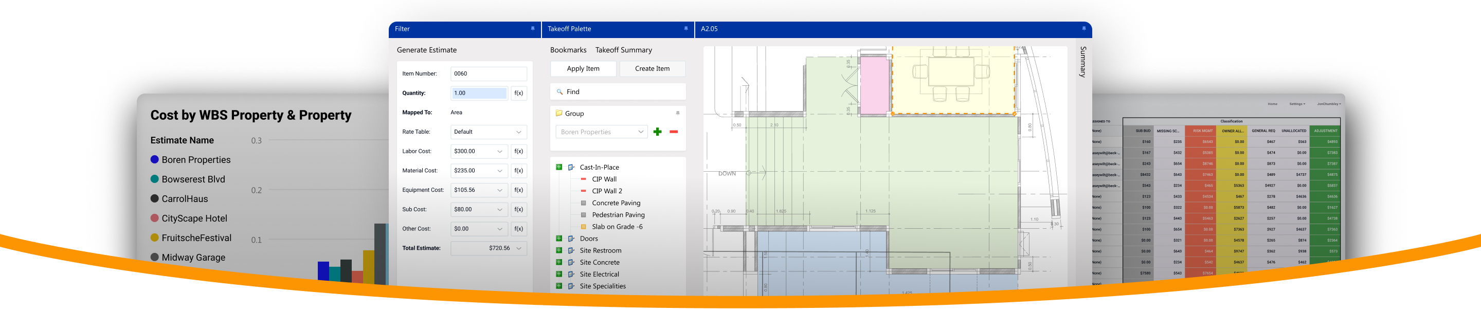Select the CIP Wall 2 item
This screenshot has height=329, width=1481.
pos(607,191)
